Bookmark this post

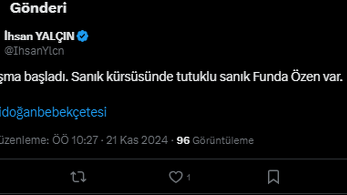tap(273, 177)
